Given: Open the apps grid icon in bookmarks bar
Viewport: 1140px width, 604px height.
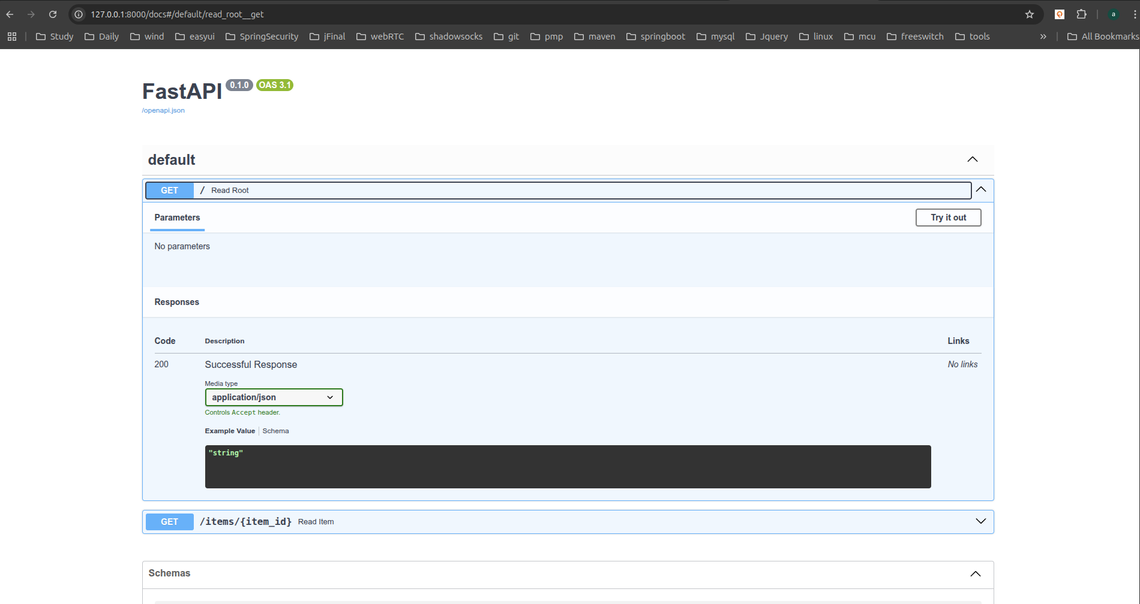Looking at the screenshot, I should [12, 37].
